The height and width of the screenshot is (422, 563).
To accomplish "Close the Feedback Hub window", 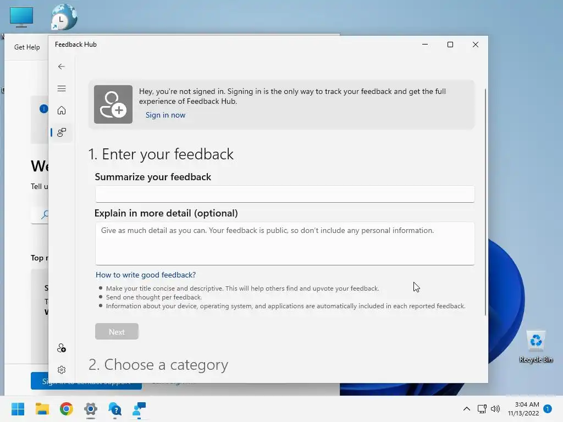I will 476,45.
